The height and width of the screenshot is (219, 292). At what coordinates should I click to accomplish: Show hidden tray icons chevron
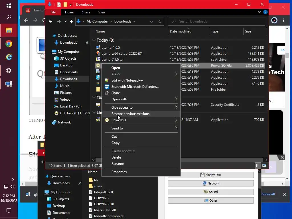click(x=13, y=180)
